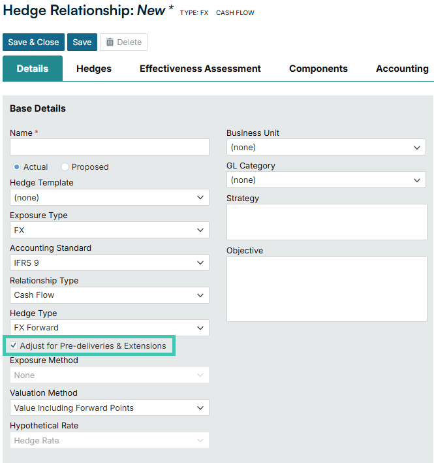Go to the Components tab

coord(318,69)
